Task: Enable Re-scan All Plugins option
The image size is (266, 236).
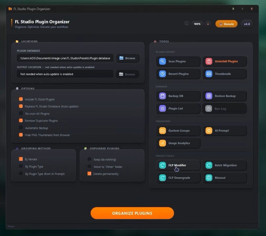Action: point(21,113)
